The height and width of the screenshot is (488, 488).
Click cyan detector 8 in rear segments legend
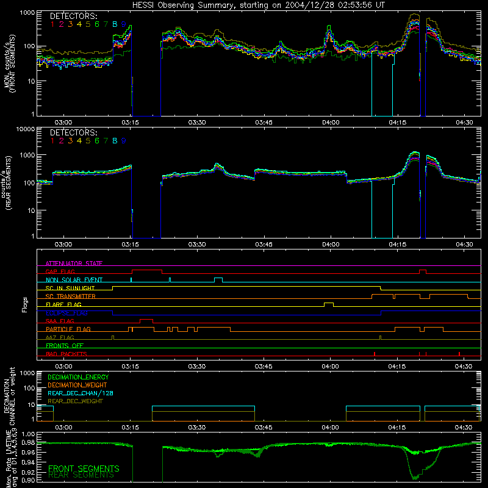(x=115, y=141)
